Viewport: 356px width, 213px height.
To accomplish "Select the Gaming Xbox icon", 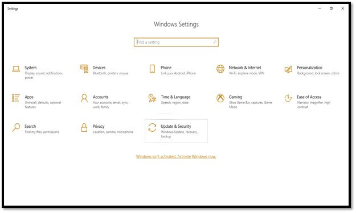I will [x=220, y=98].
